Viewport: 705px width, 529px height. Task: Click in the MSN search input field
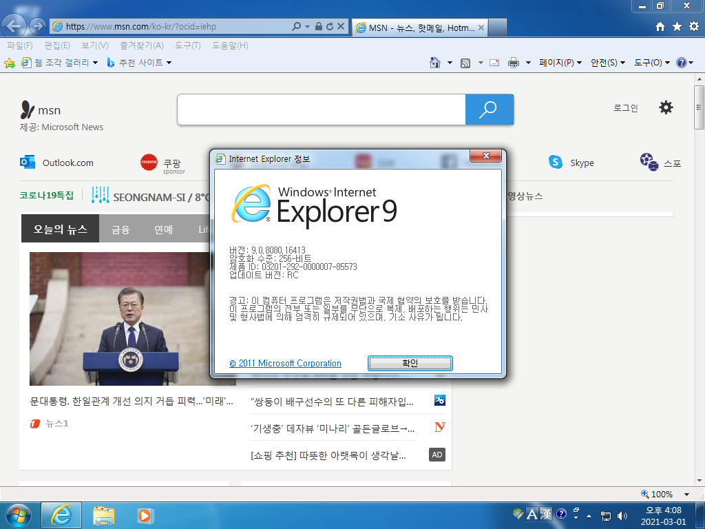(322, 110)
